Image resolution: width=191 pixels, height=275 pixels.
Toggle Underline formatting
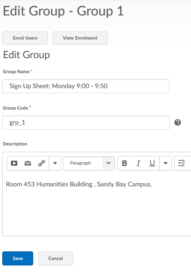pyautogui.click(x=152, y=163)
